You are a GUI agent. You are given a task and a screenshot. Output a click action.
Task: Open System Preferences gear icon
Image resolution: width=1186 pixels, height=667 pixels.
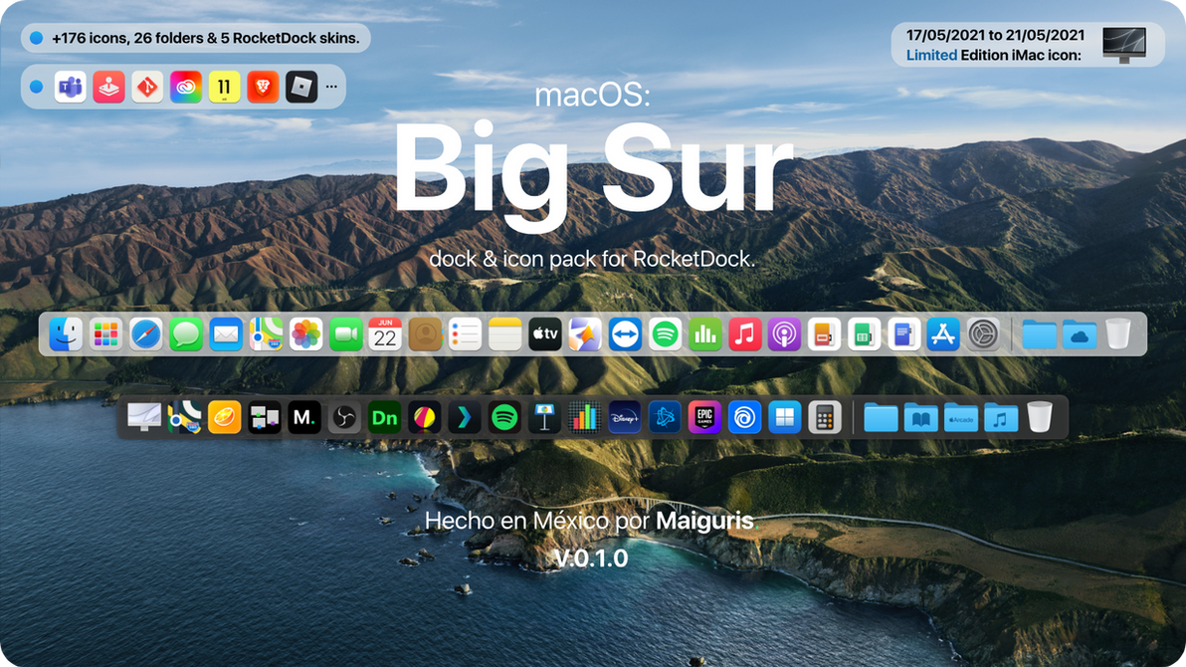983,333
